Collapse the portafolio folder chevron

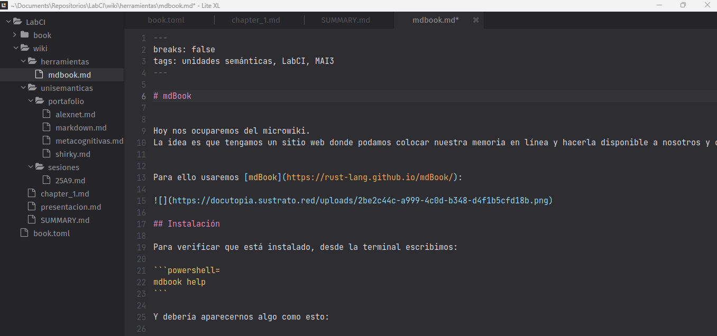click(x=30, y=101)
